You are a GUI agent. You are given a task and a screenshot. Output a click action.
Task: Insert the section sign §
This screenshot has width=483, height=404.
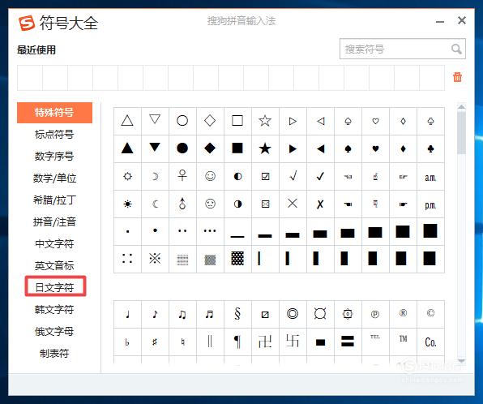pyautogui.click(x=237, y=314)
